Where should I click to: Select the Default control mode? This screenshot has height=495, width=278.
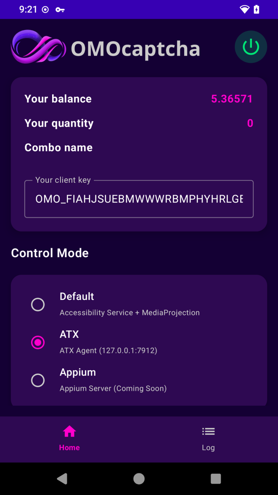(x=38, y=304)
